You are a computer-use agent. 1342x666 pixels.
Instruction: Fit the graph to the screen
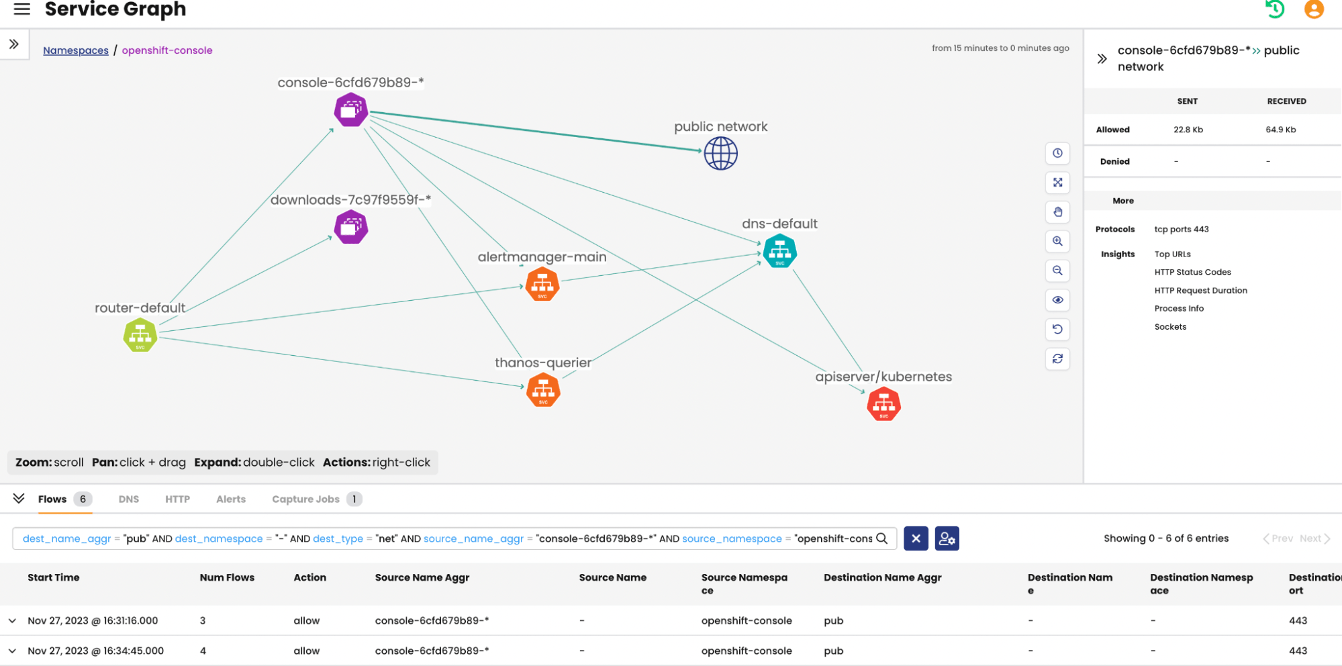(x=1057, y=183)
